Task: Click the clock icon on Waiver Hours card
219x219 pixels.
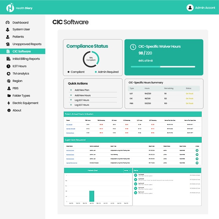Action: pos(133,47)
